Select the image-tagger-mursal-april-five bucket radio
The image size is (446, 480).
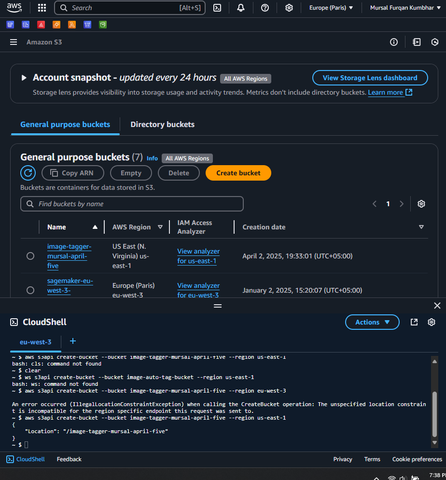[30, 256]
